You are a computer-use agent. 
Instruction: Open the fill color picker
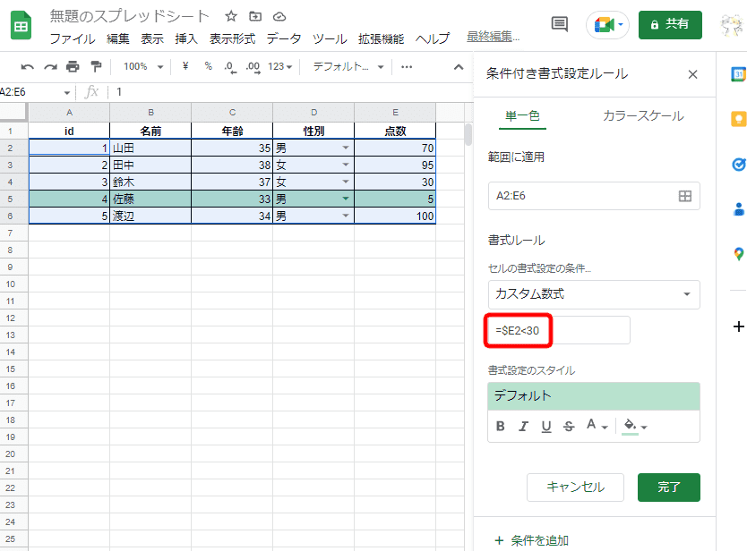[629, 426]
